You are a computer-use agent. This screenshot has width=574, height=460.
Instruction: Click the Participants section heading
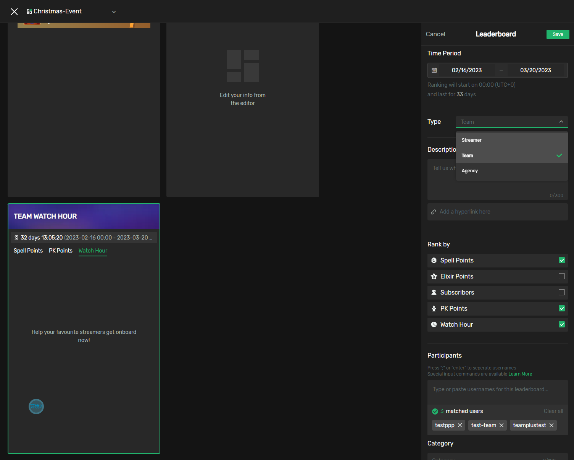pos(444,355)
